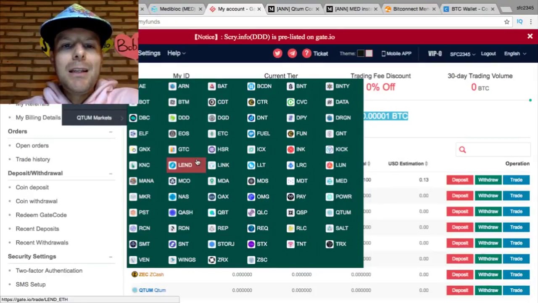Click Deposit button in ZEC row
The image size is (538, 303).
coord(460,274)
